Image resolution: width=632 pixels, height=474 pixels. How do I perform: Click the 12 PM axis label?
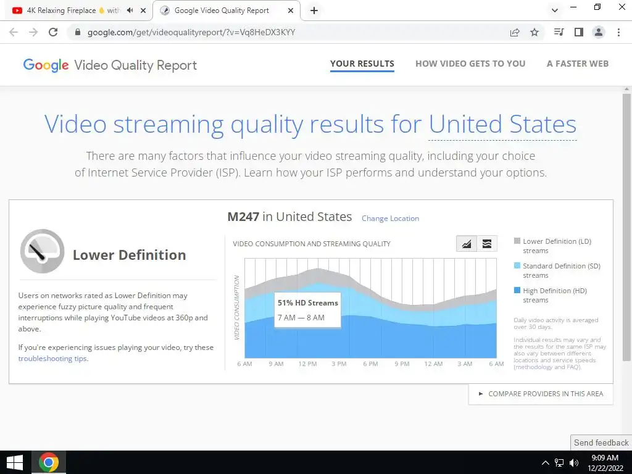pos(307,364)
